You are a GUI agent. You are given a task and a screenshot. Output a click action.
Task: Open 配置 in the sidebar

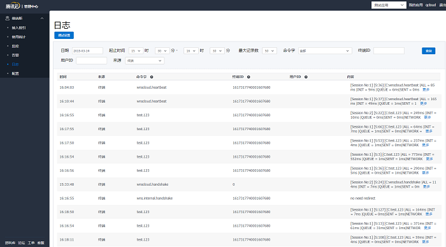pyautogui.click(x=15, y=73)
